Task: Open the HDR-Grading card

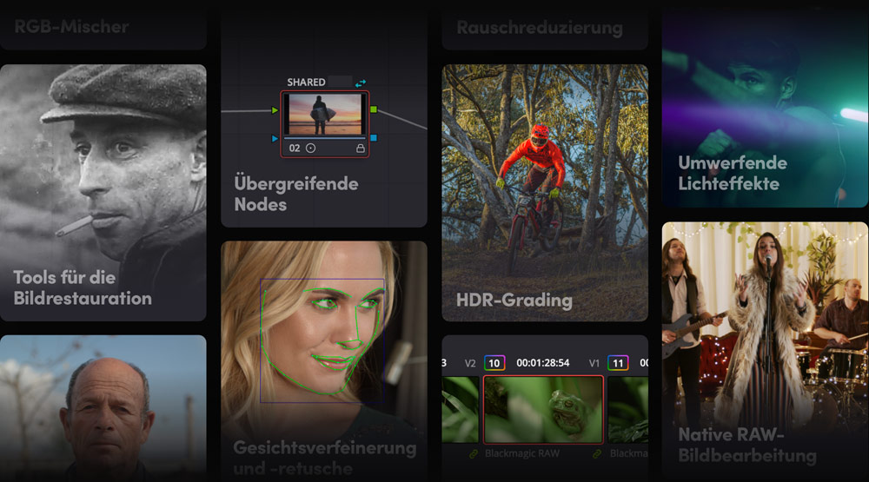Action: click(x=545, y=193)
